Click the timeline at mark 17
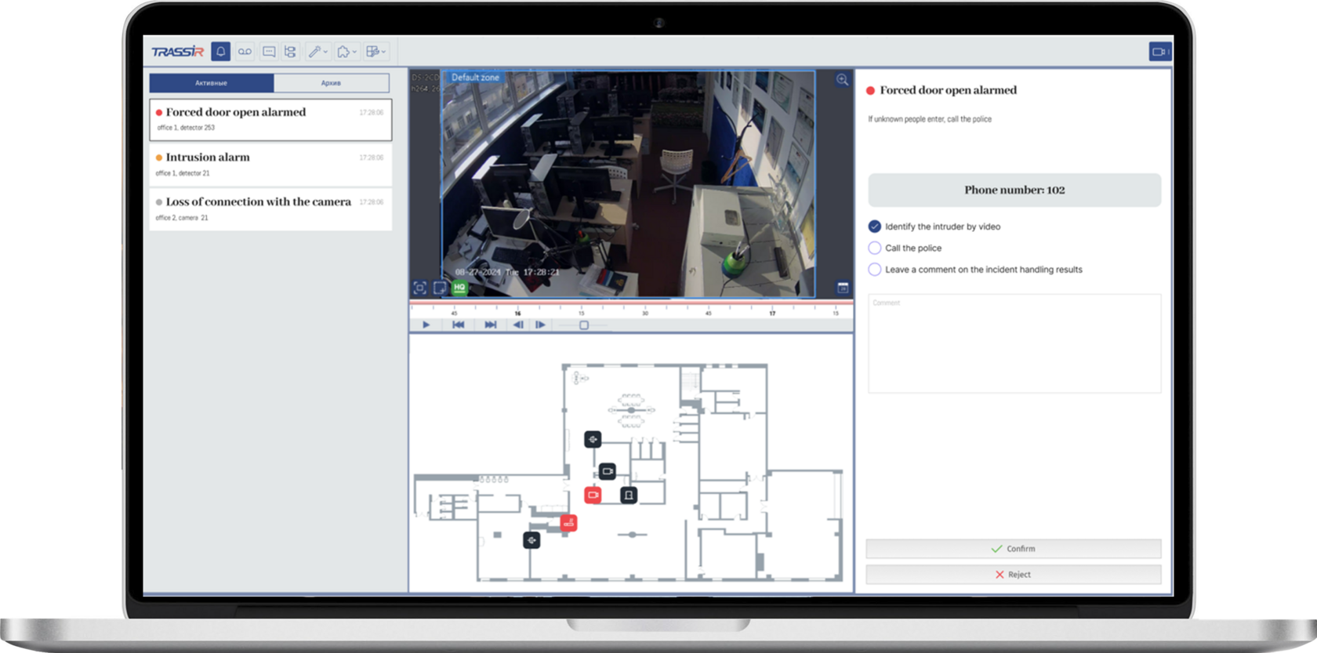The width and height of the screenshot is (1317, 653). 772,312
